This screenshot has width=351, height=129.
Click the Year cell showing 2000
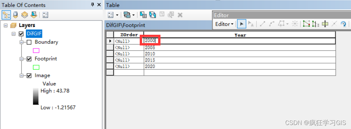point(240,41)
